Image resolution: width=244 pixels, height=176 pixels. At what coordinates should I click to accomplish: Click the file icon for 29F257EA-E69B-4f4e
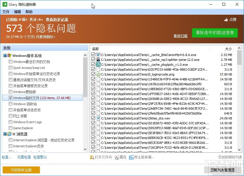pyautogui.click(x=98, y=104)
